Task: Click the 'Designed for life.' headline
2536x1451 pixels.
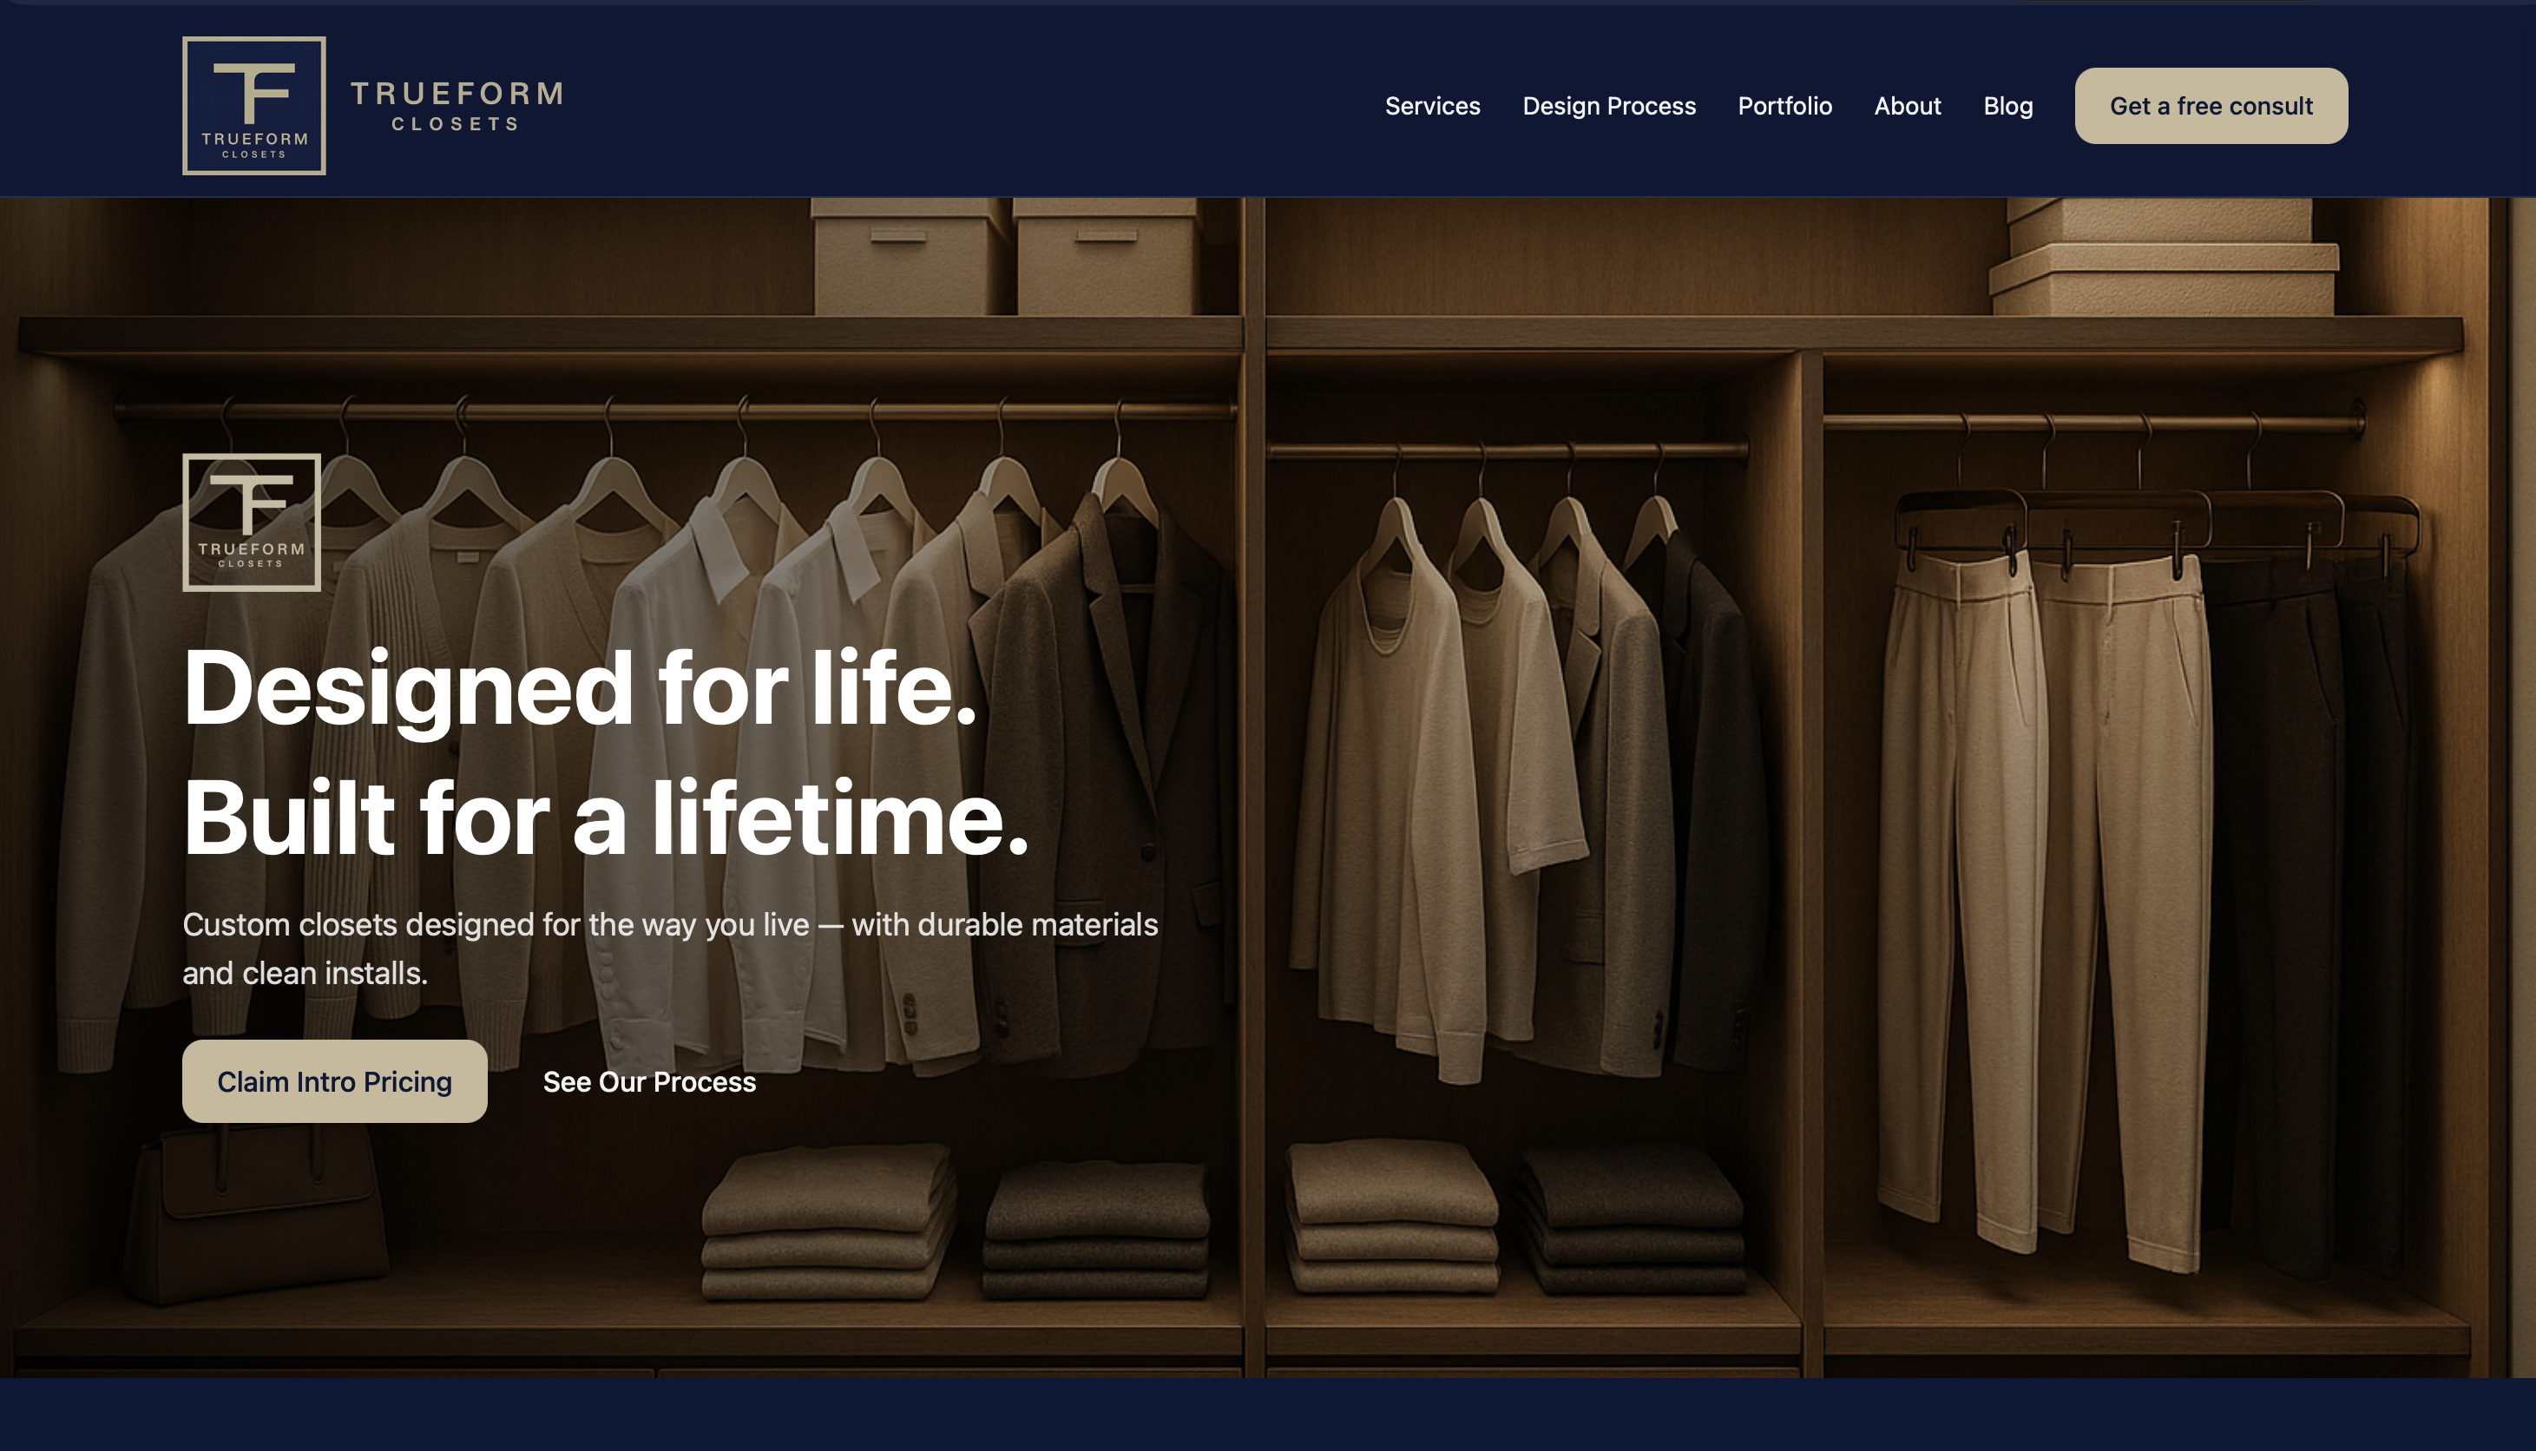Action: pos(580,689)
